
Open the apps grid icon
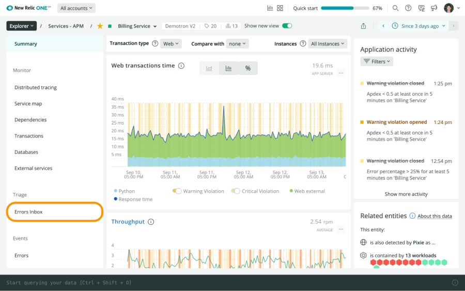pyautogui.click(x=280, y=8)
